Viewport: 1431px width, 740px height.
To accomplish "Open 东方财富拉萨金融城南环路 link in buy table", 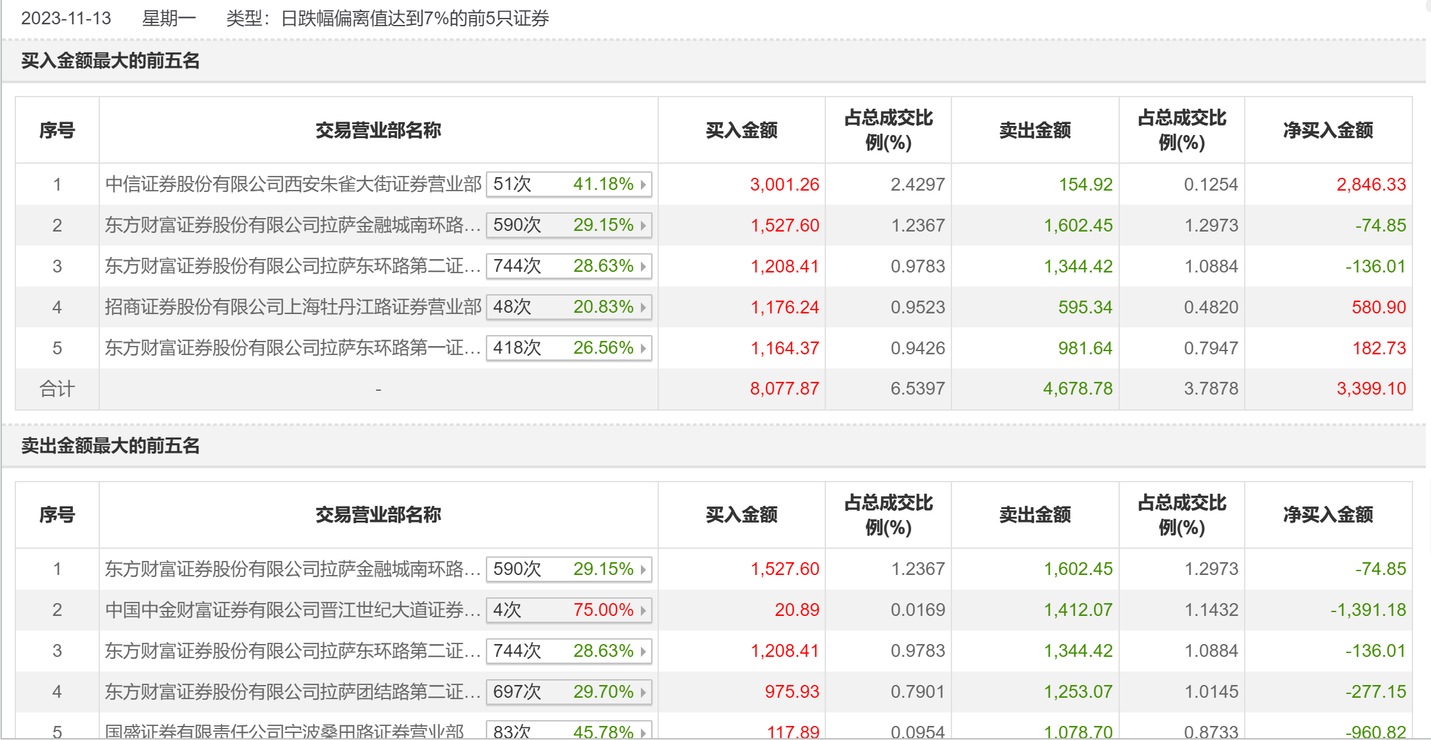I will tap(293, 225).
